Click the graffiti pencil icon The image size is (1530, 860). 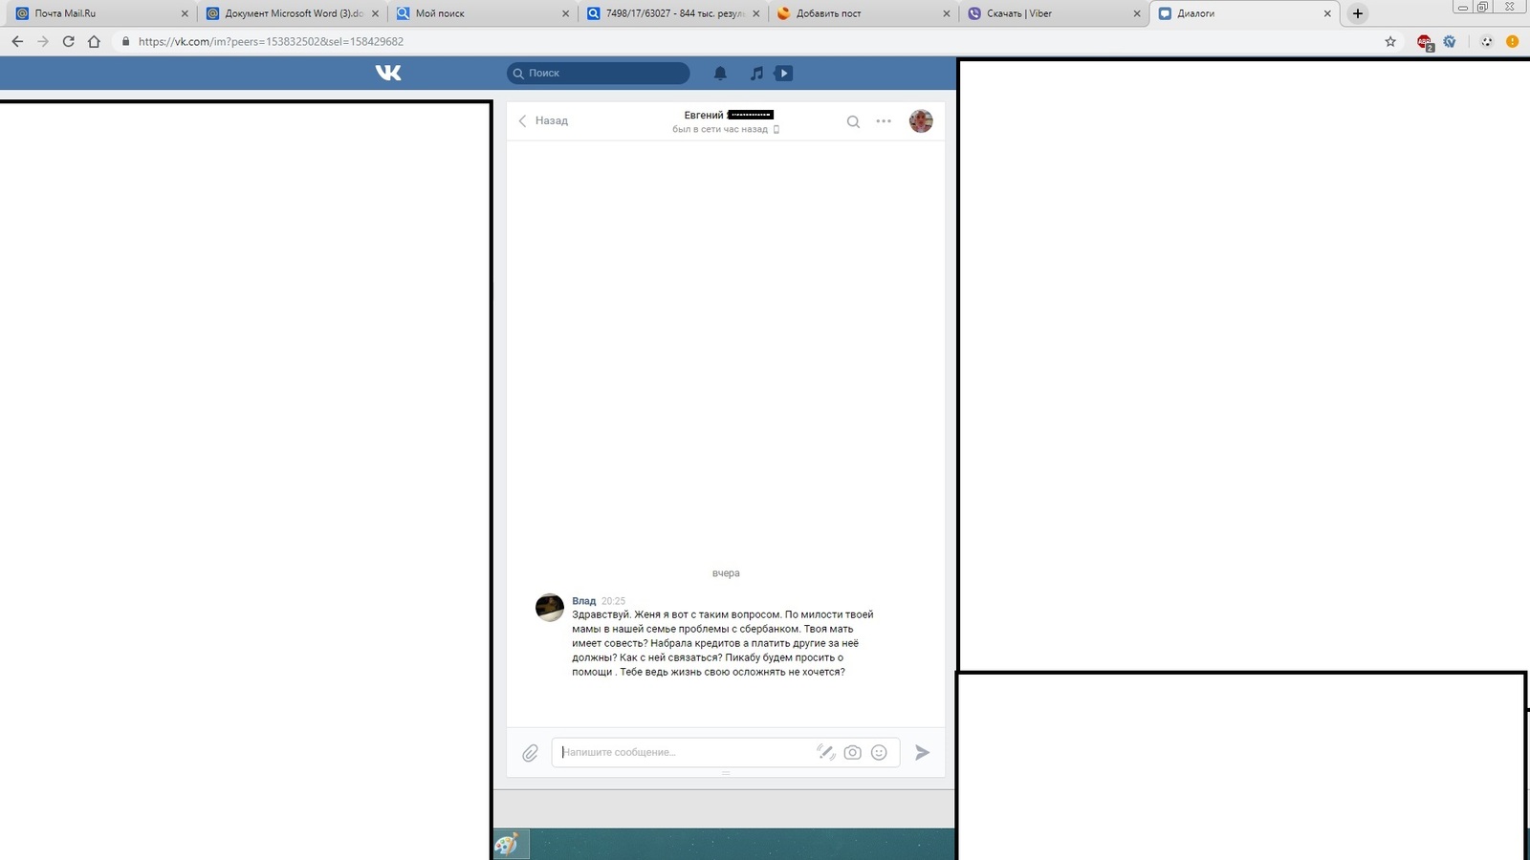(x=825, y=753)
